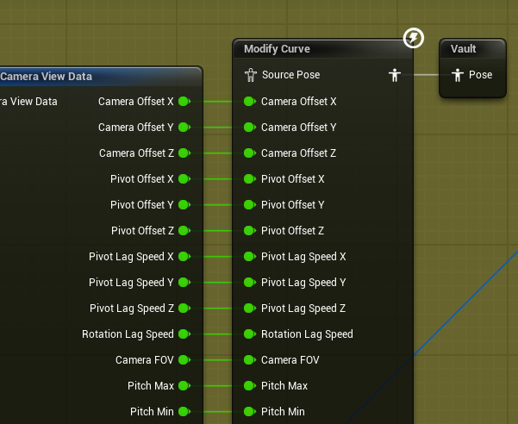Image resolution: width=518 pixels, height=424 pixels.
Task: Click Rotation Lag Speed input pin on Modify Curve
Action: tap(250, 334)
